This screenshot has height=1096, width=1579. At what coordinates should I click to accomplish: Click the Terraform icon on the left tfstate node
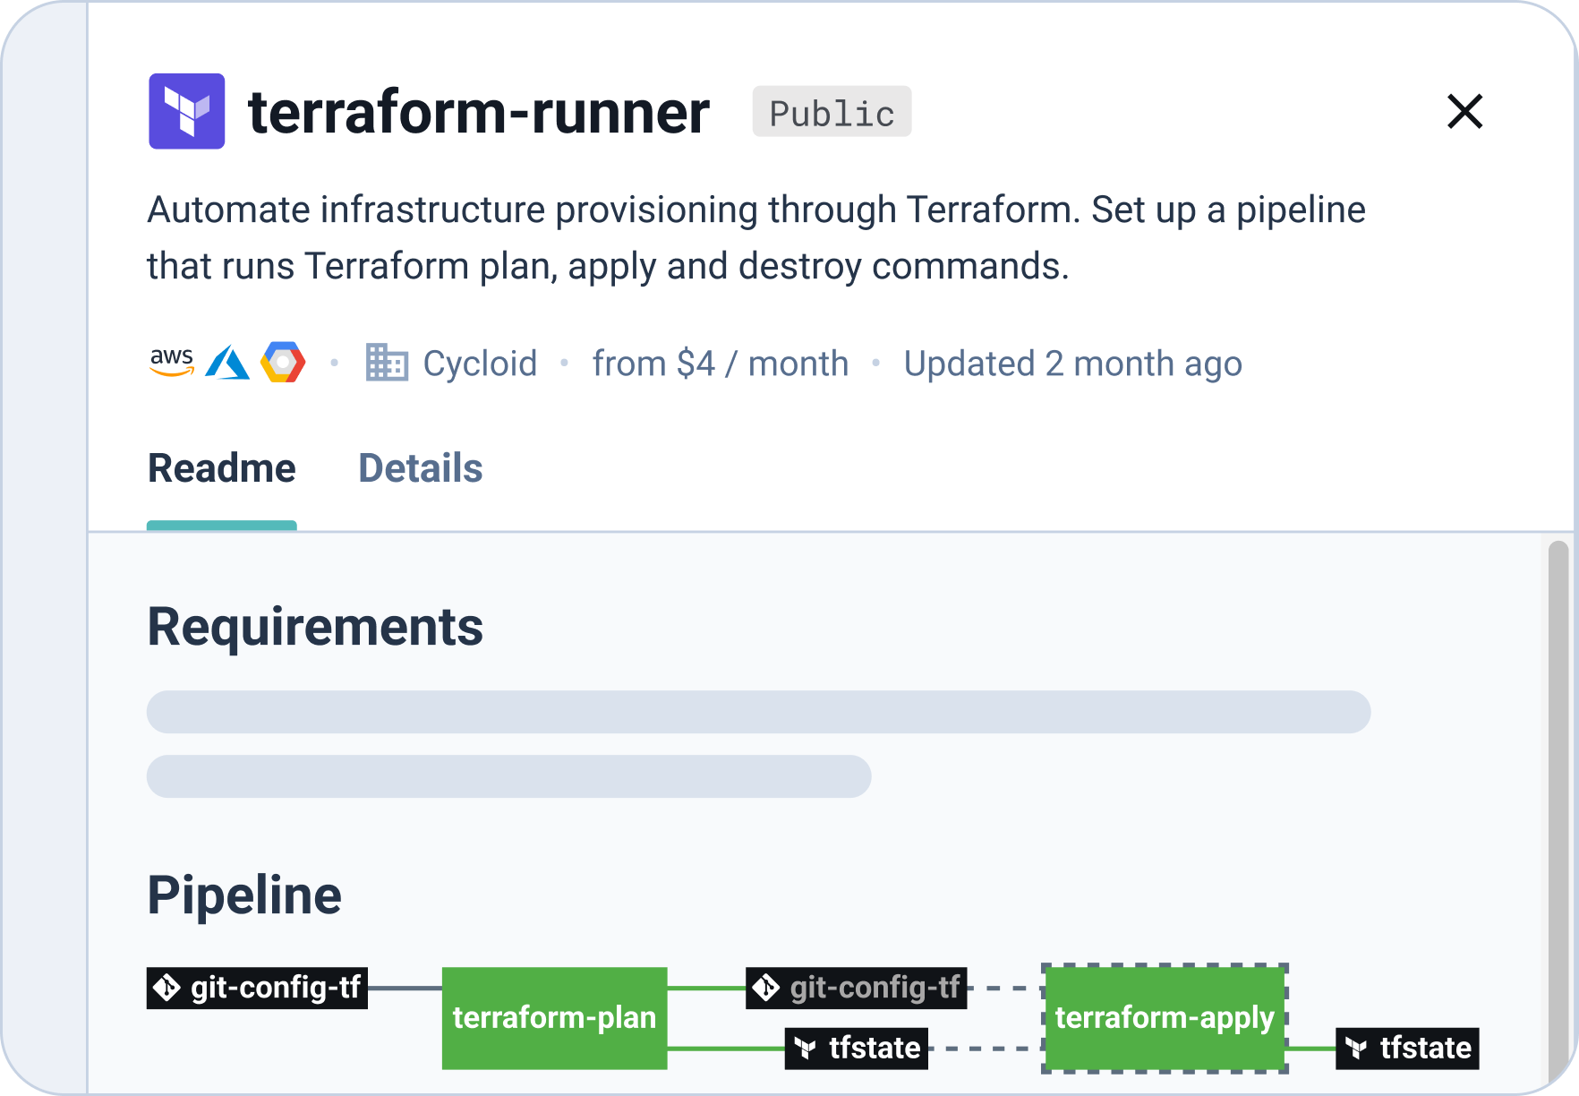point(807,1048)
